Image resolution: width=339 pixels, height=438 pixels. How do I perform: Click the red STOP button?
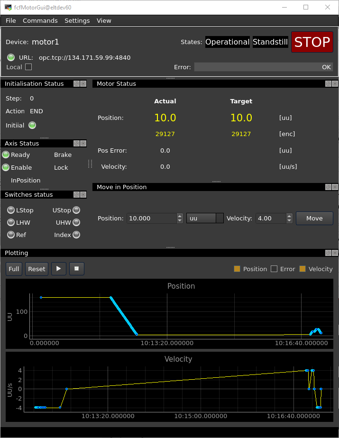click(x=312, y=42)
